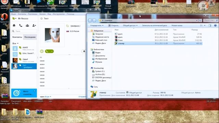Select the WinRAR archive icon at desktop bottom
This screenshot has height=123, width=219.
(x=39, y=114)
